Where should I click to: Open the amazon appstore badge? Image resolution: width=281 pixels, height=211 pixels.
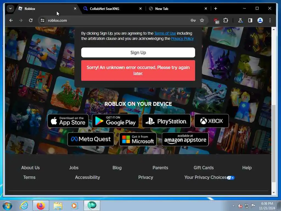(185, 139)
